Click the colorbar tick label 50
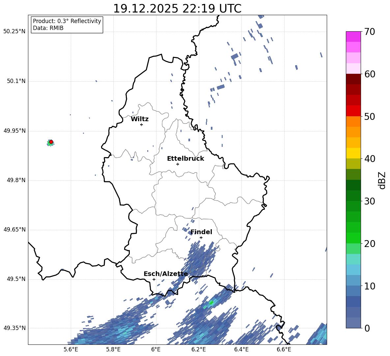 370,116
